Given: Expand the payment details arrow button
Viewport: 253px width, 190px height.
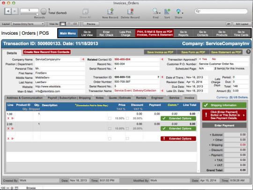Looking at the screenshot, I should tap(244, 115).
